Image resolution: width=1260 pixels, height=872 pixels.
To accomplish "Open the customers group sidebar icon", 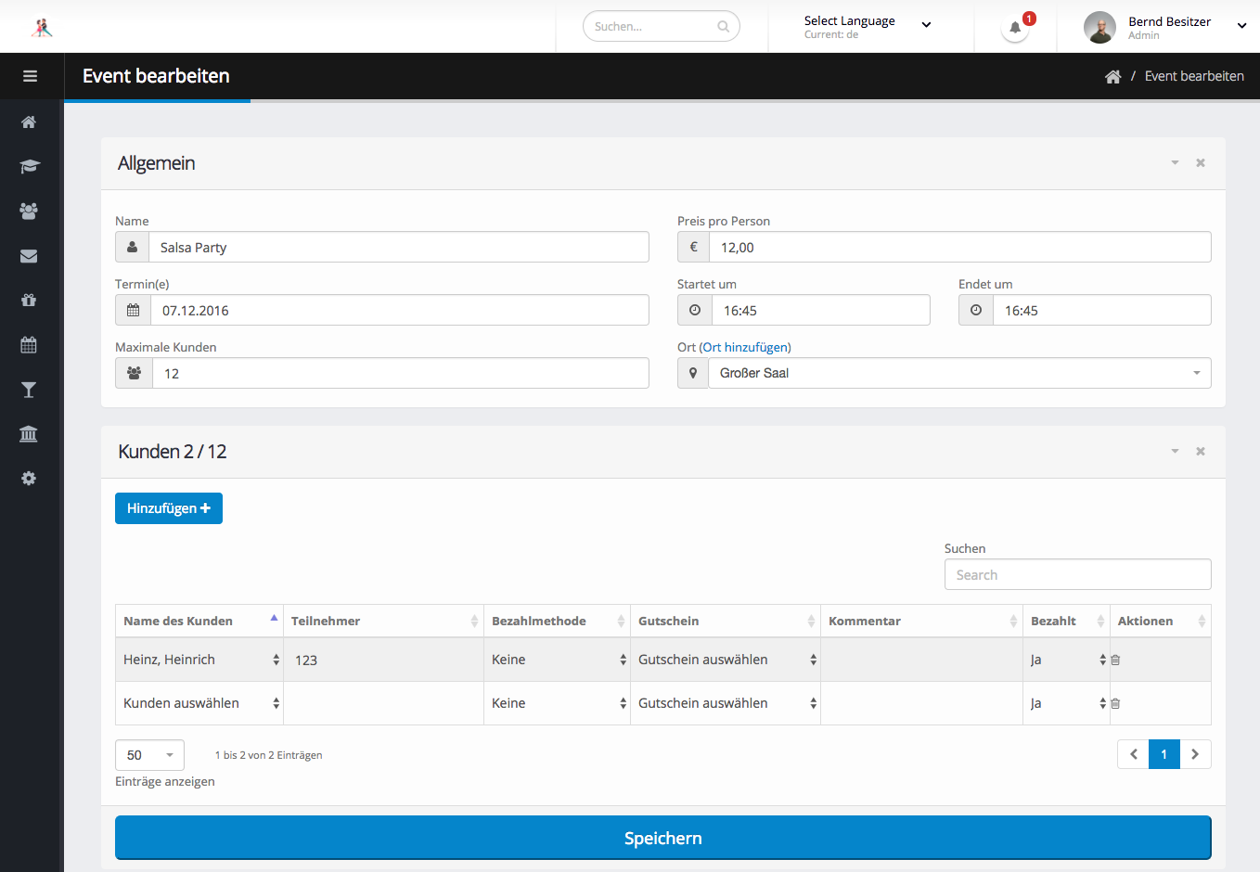I will tap(29, 211).
